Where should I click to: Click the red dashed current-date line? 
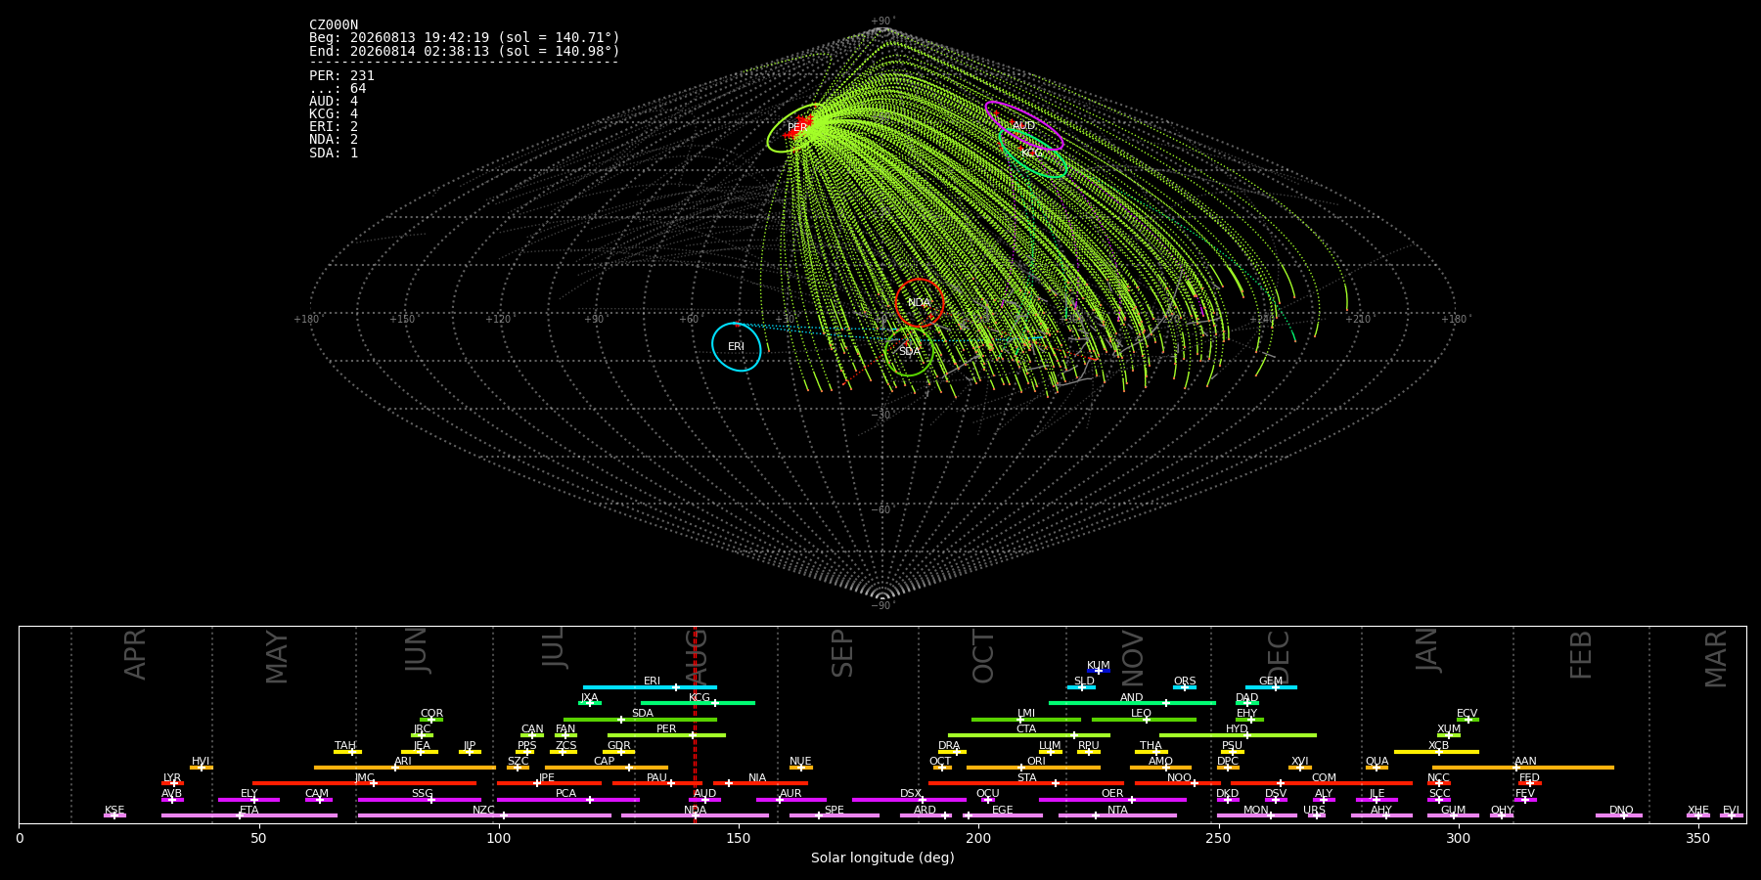coord(695,724)
